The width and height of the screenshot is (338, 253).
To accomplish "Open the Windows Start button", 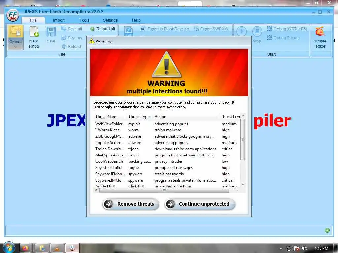I will (x=8, y=248).
